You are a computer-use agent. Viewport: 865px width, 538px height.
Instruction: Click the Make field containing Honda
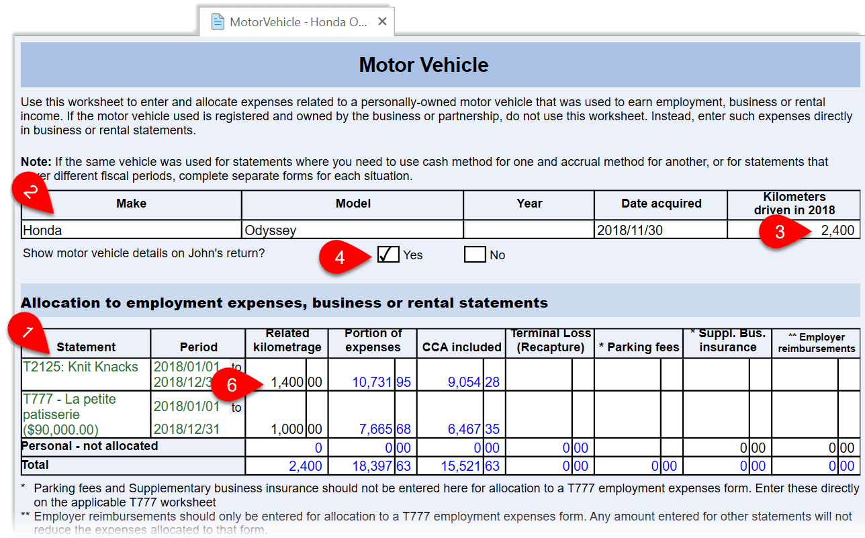click(132, 230)
